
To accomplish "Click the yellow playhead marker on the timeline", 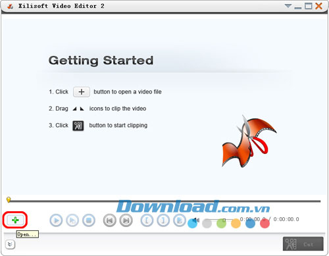I will [x=9, y=199].
